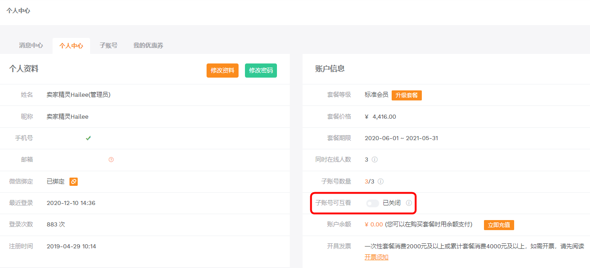
Task: Click the green phone verified checkmark
Action: tap(88, 138)
